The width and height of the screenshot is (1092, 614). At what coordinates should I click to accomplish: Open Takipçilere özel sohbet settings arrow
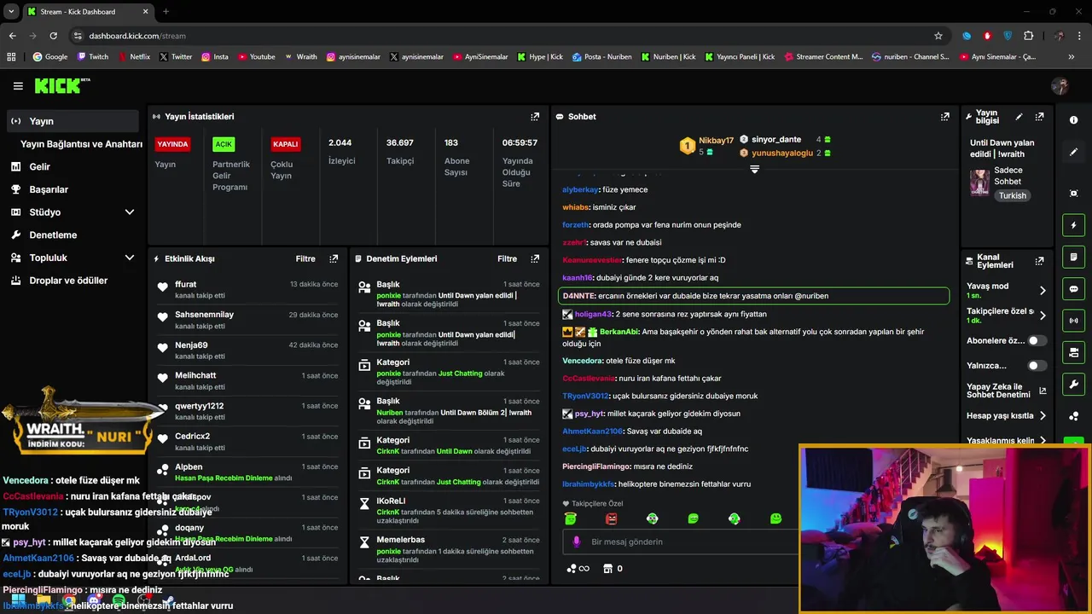tap(1043, 316)
